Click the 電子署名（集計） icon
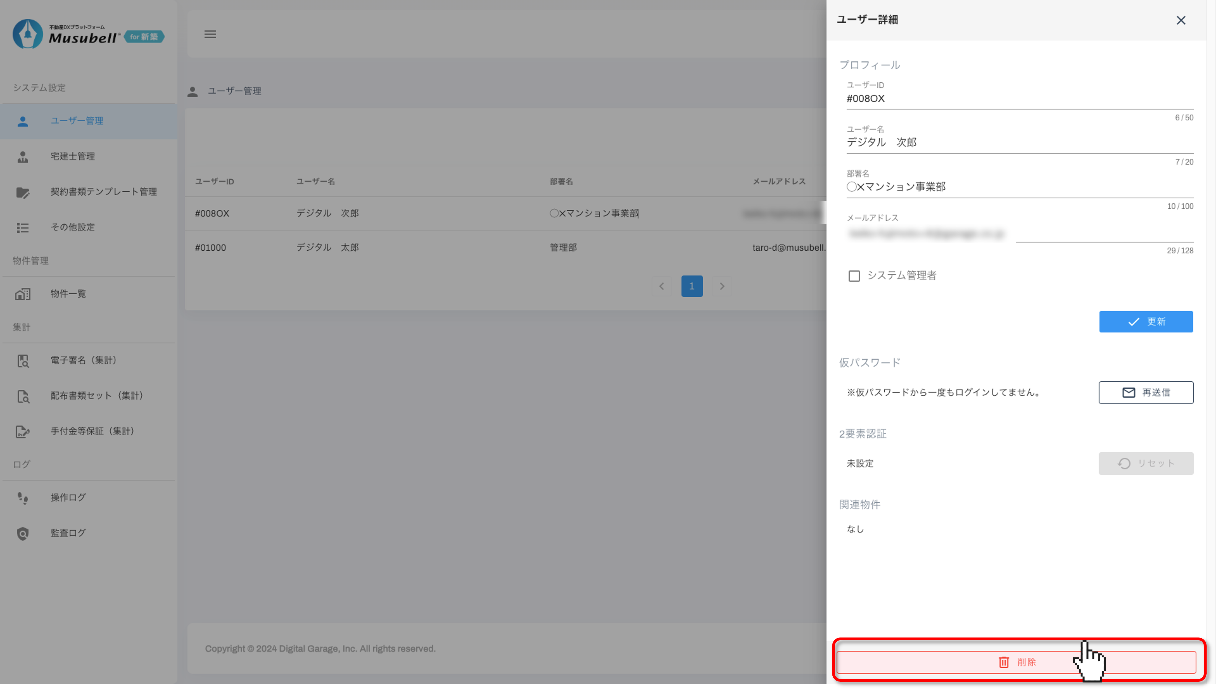This screenshot has height=690, width=1216. click(x=23, y=361)
